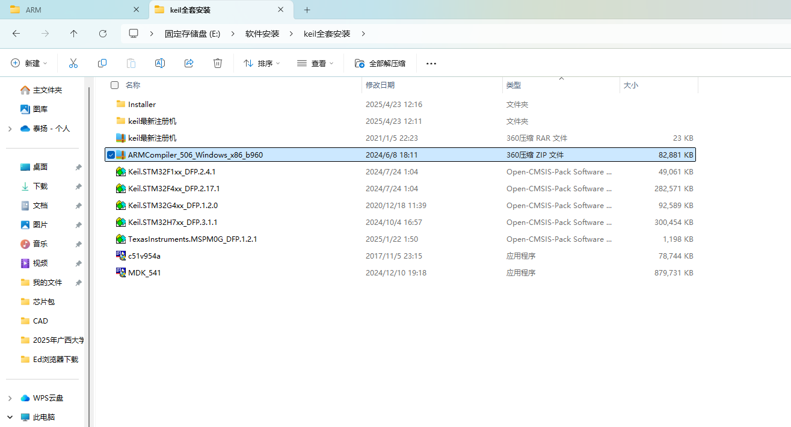791x427 pixels.
Task: Add a new tab with plus button
Action: (307, 10)
